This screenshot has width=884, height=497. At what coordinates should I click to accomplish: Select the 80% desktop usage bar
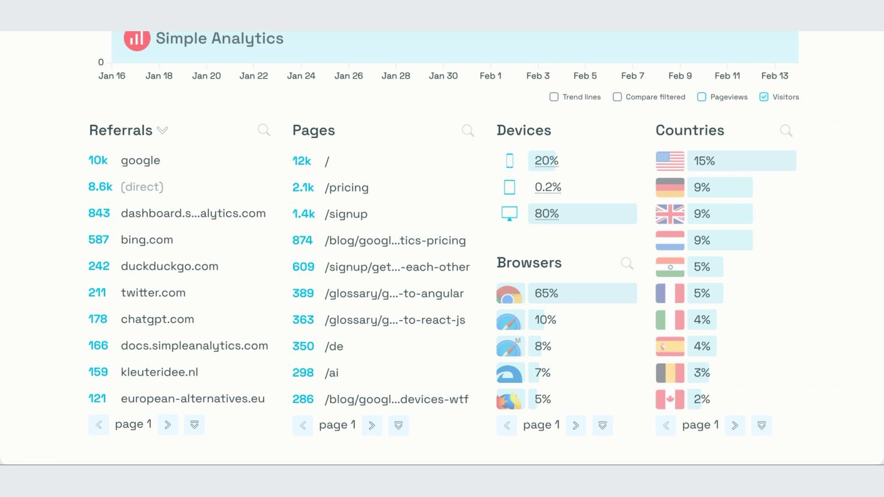click(x=583, y=214)
